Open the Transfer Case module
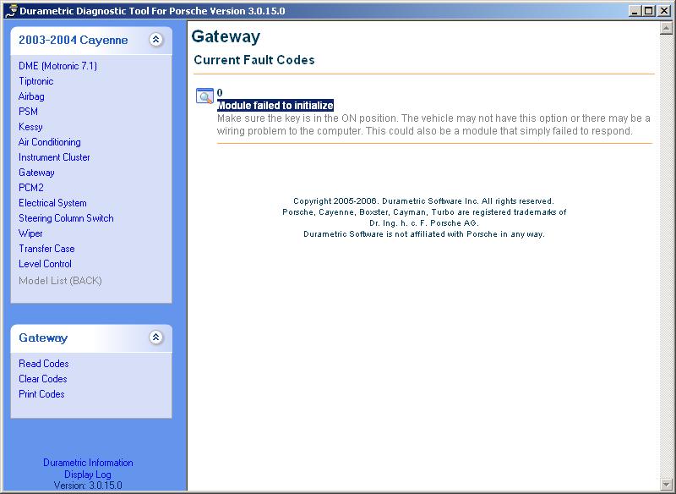This screenshot has width=676, height=494. 46,249
